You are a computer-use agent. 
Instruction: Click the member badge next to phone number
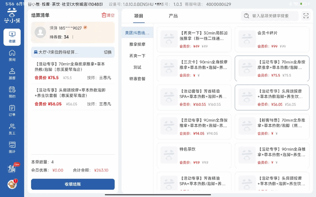(85, 27)
